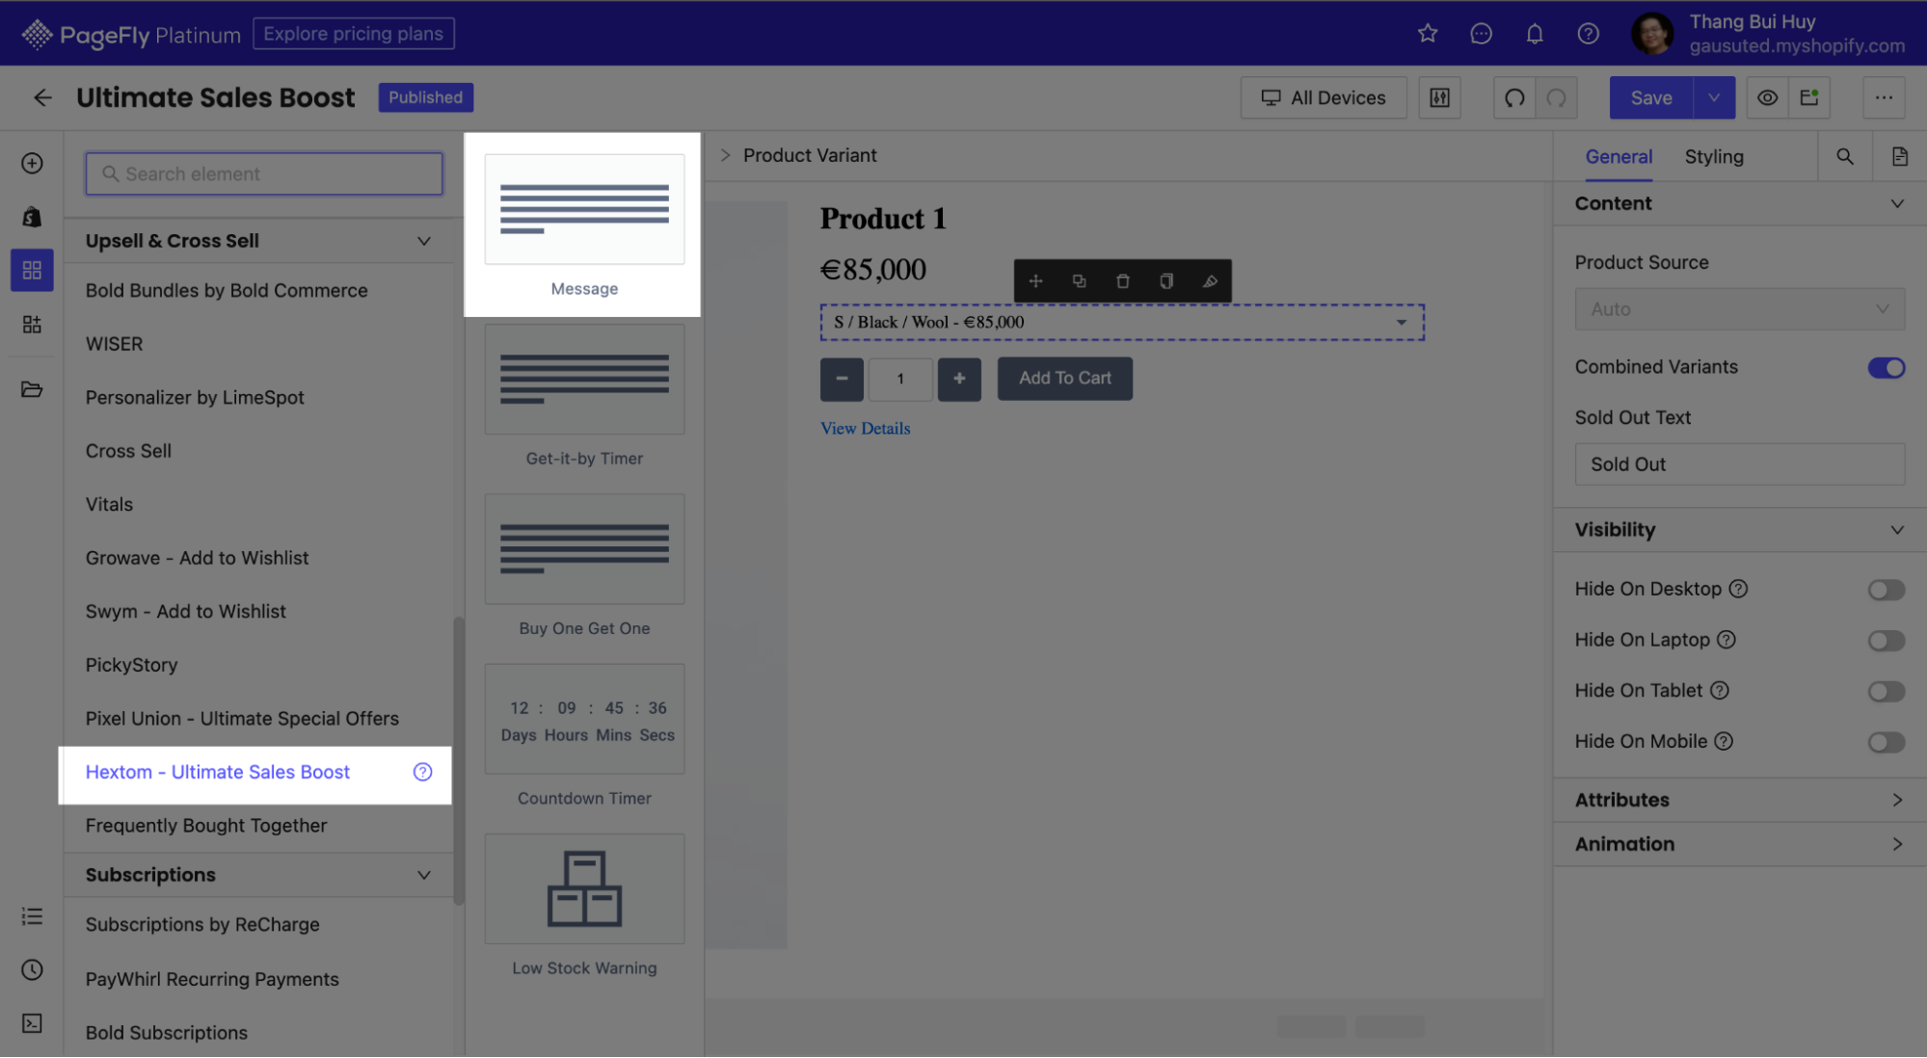This screenshot has width=1927, height=1058.
Task: Toggle Hide On Tablet switch
Action: 1886,691
